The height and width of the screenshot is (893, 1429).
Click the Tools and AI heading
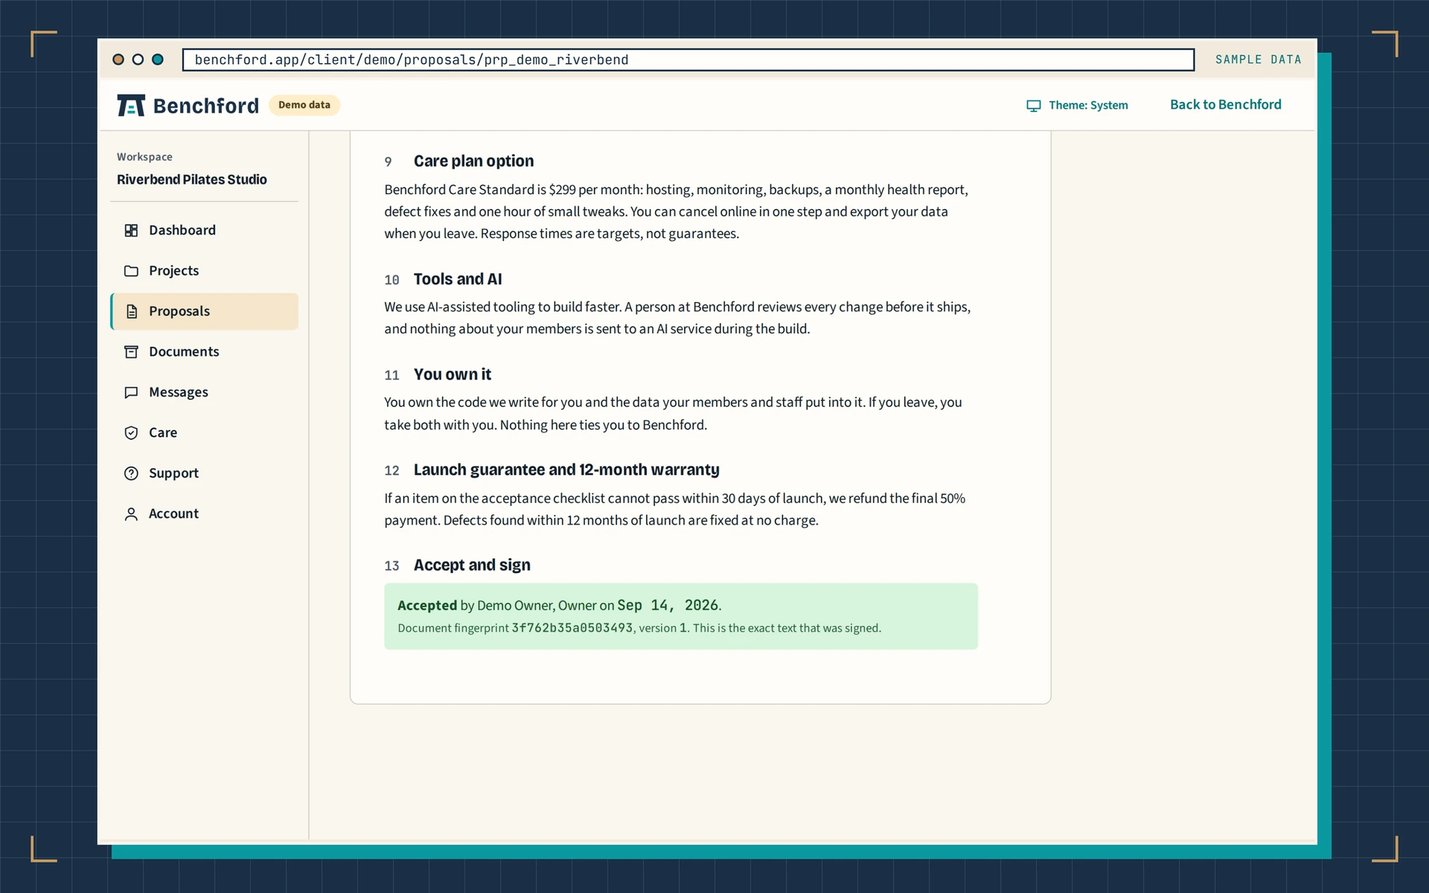tap(458, 280)
